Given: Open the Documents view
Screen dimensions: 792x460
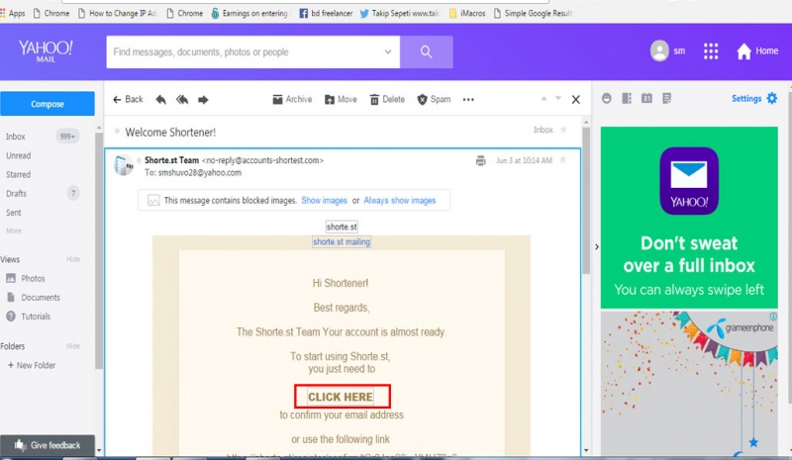Looking at the screenshot, I should click(x=34, y=298).
